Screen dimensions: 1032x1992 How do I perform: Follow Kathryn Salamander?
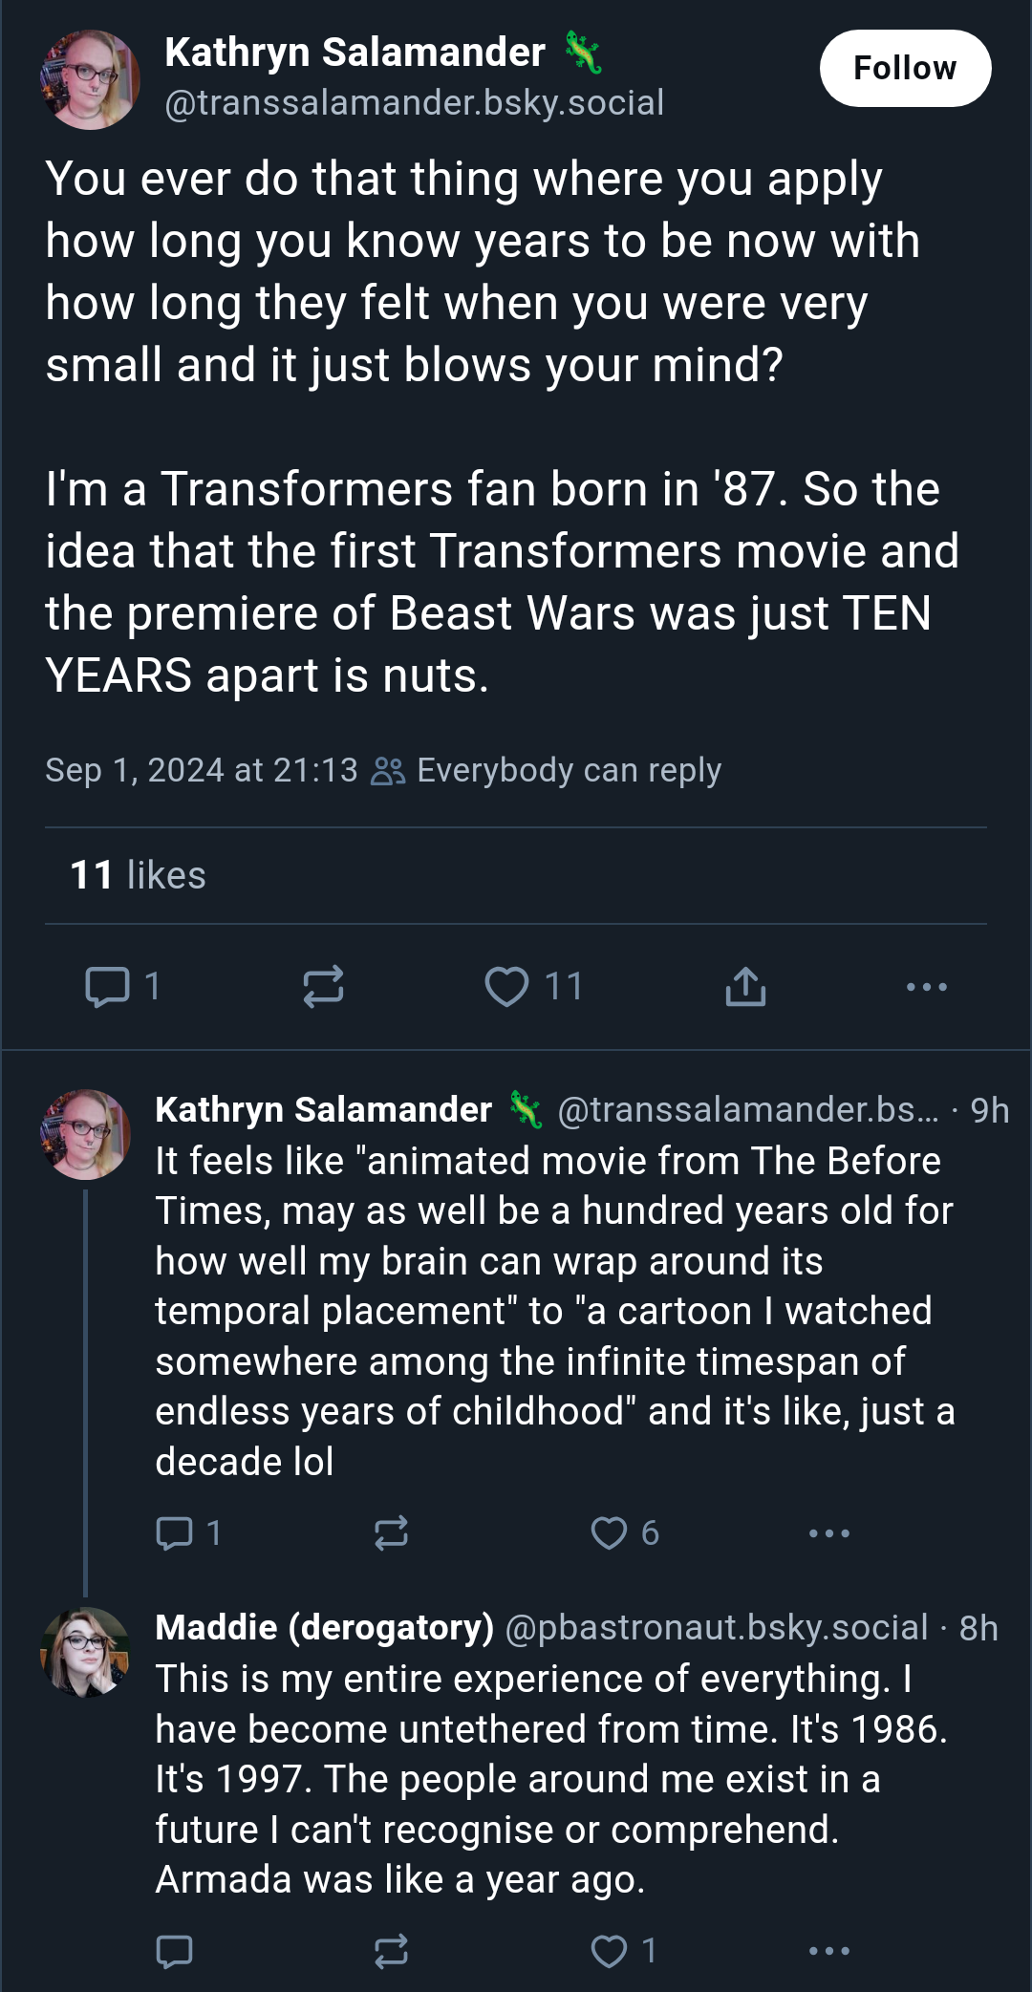pyautogui.click(x=905, y=68)
